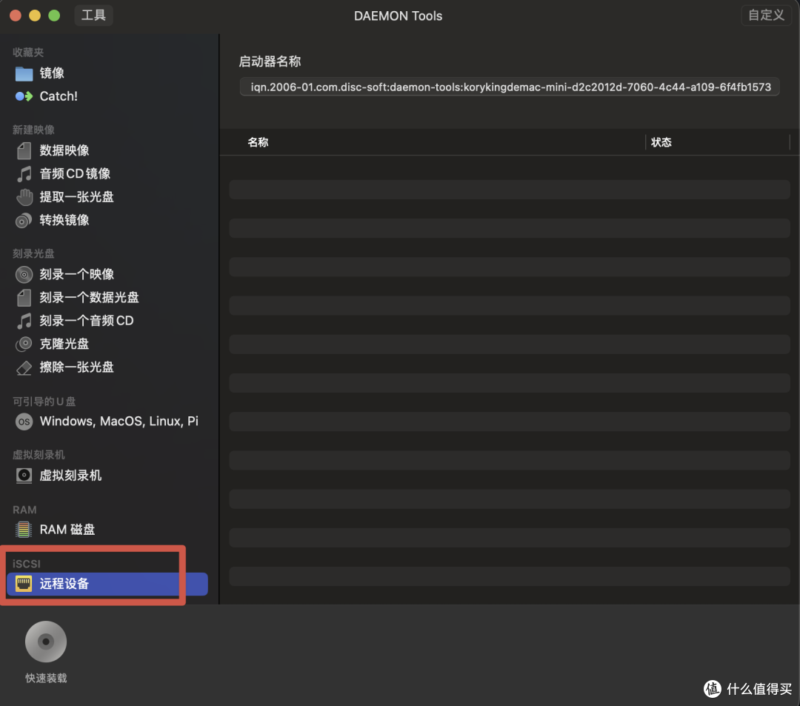Select 镜像 text in favorites
Viewport: 800px width, 706px height.
[52, 73]
